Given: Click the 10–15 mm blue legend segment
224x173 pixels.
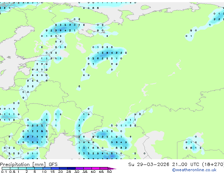Looking at the screenshot, I should point(47,168).
